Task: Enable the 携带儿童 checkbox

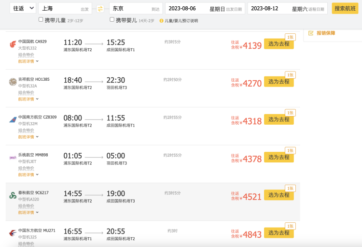Action: 41,20
